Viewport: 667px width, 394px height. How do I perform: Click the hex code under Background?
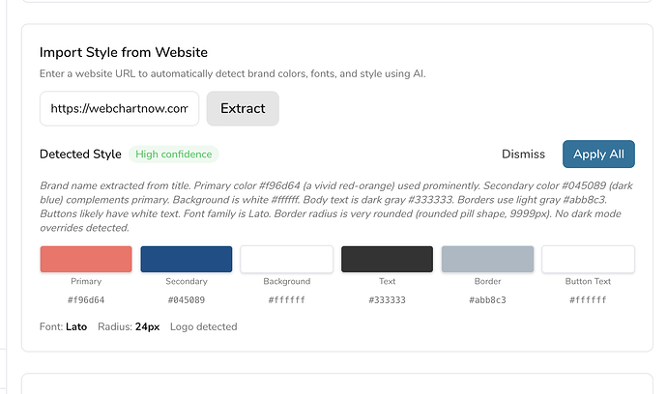click(287, 300)
